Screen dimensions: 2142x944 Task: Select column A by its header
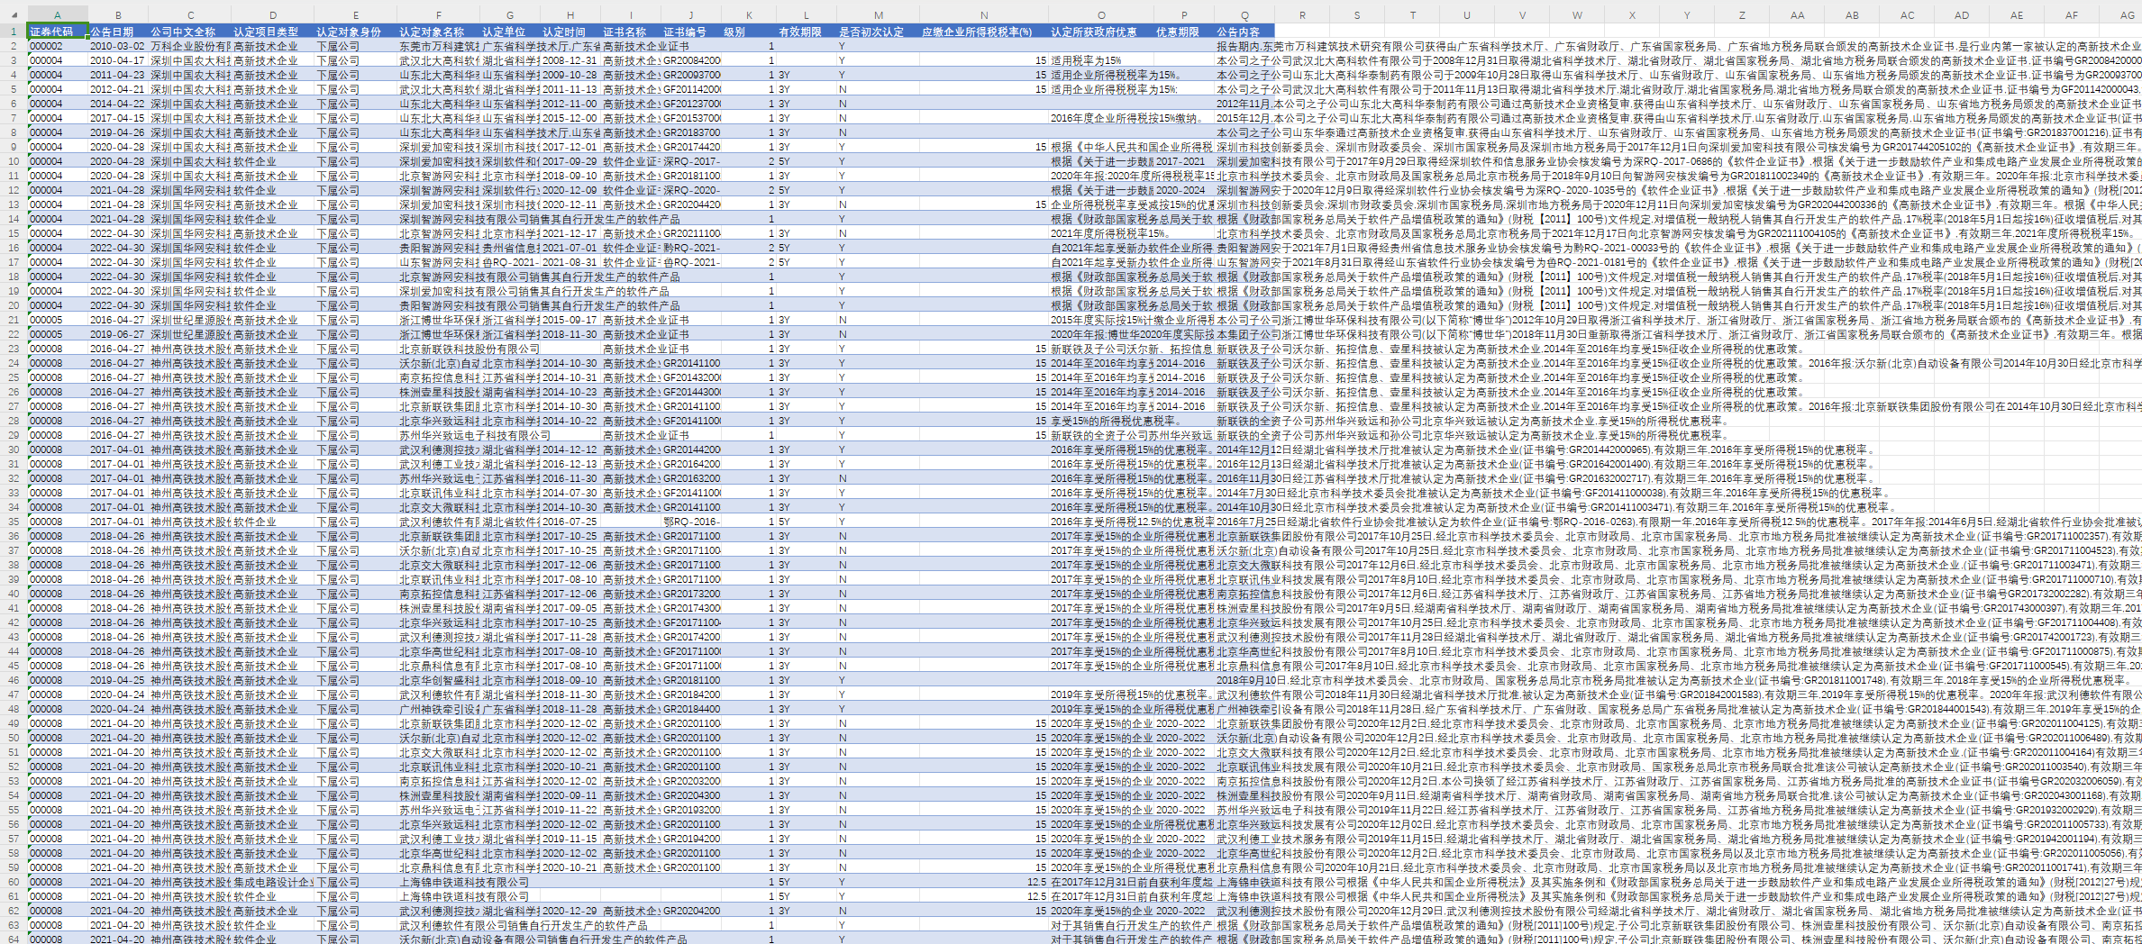58,15
